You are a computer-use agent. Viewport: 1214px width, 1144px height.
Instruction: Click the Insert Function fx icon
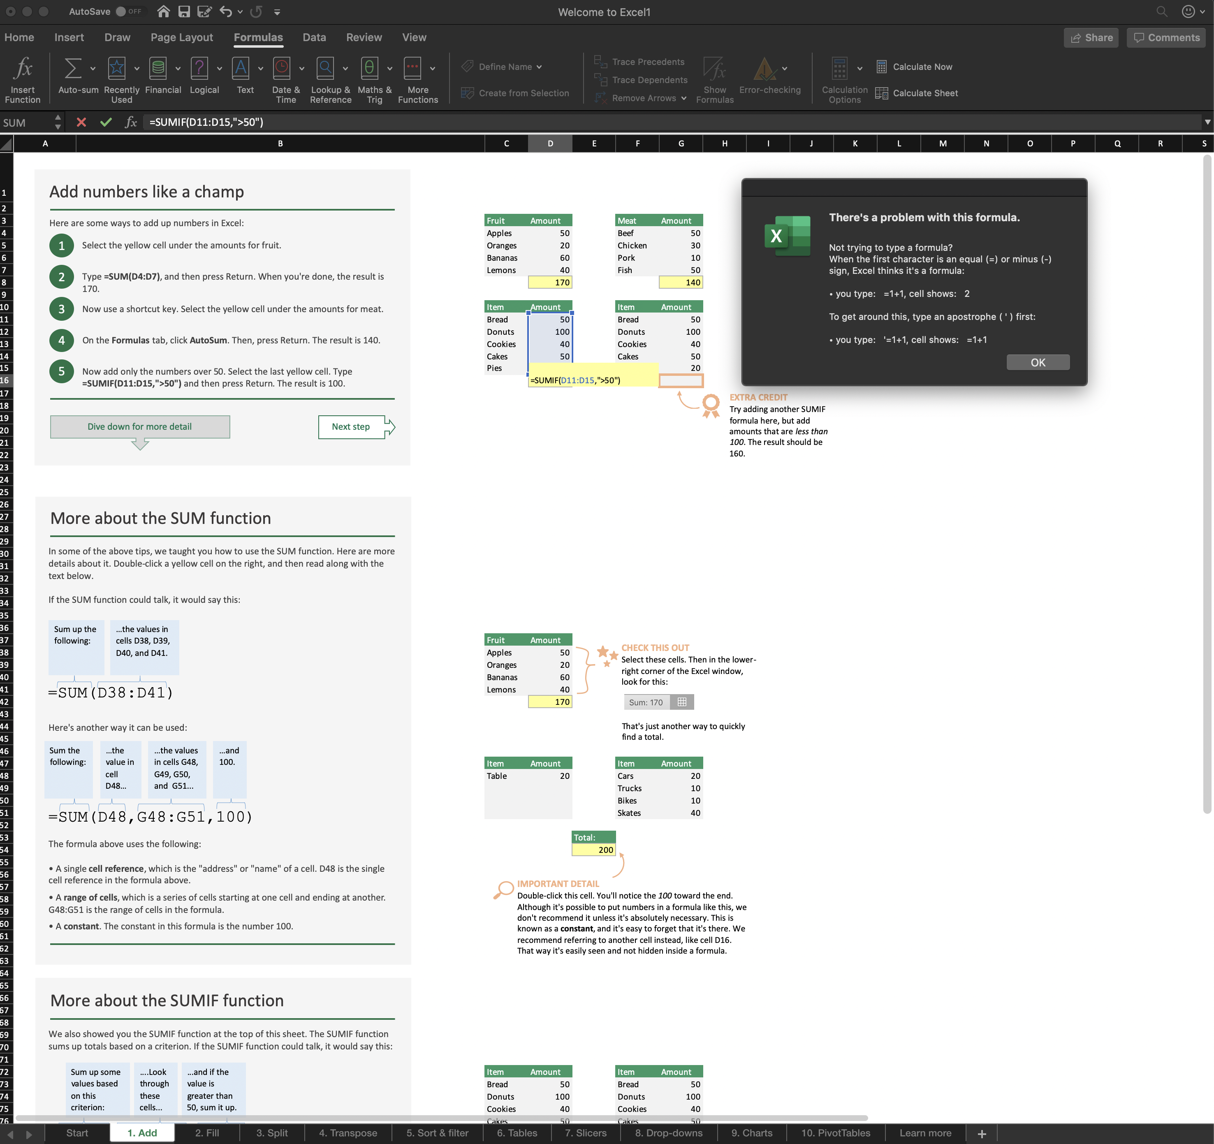coord(23,68)
